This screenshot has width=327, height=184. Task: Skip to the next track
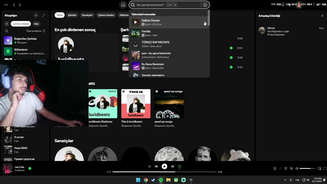[x=173, y=166]
